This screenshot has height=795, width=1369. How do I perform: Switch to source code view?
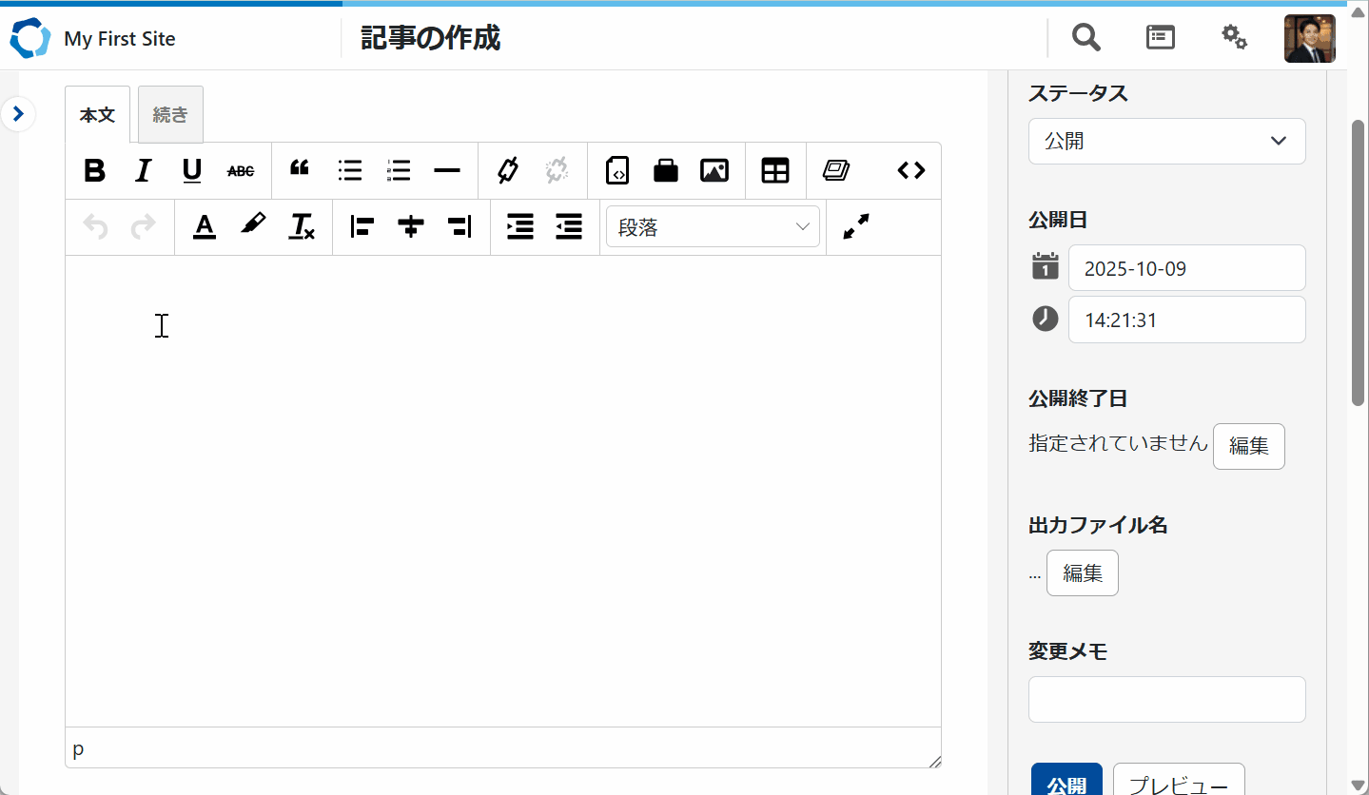tap(910, 171)
